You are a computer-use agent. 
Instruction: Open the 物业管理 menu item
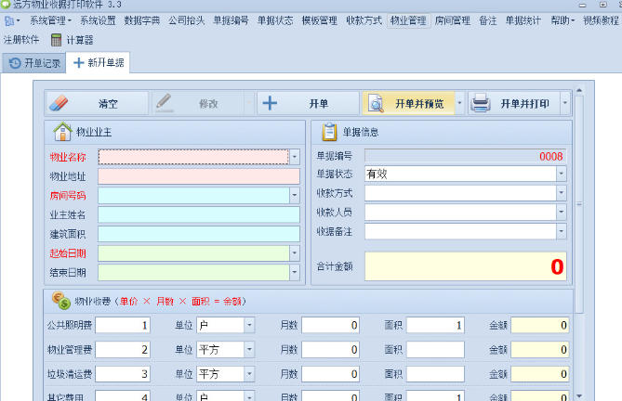tap(408, 20)
